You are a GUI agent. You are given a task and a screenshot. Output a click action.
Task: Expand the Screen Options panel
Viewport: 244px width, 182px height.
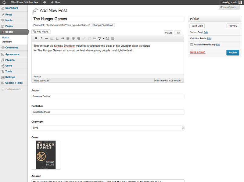[229, 7]
